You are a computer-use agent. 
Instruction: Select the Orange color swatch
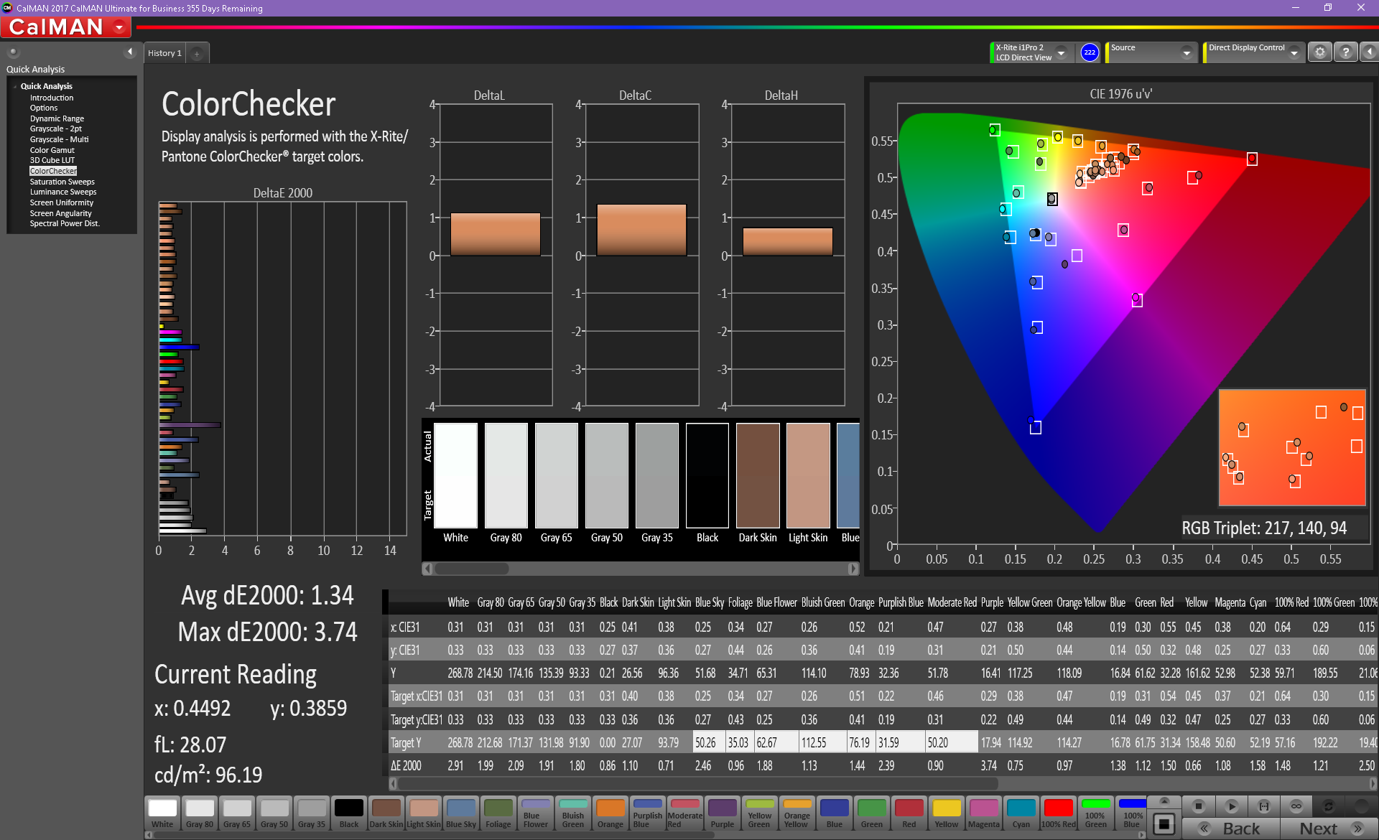tap(610, 813)
